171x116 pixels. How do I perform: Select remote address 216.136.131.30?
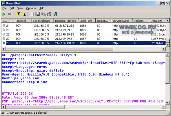(x=65, y=43)
